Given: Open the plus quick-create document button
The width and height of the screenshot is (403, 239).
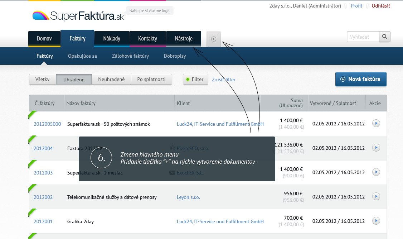Looking at the screenshot, I should pos(214,39).
